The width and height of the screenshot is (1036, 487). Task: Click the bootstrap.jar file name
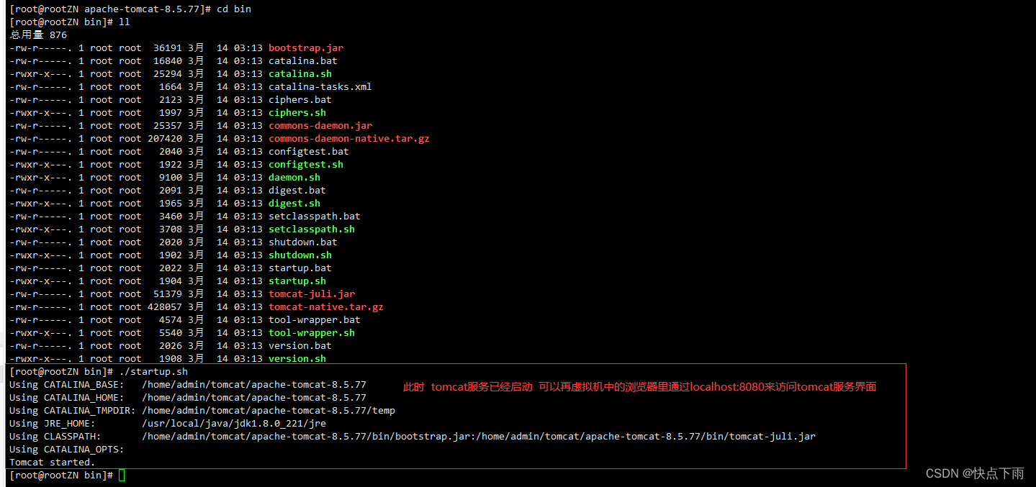pyautogui.click(x=306, y=47)
